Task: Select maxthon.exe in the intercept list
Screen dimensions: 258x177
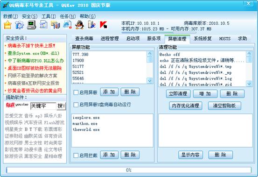Action: click(x=85, y=123)
